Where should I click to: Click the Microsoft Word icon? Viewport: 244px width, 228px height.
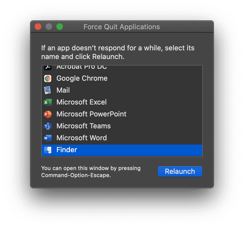(48, 138)
